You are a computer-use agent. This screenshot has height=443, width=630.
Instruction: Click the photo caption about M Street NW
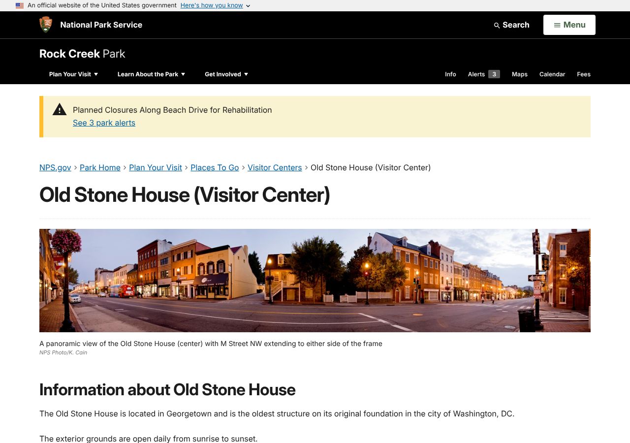(x=211, y=344)
